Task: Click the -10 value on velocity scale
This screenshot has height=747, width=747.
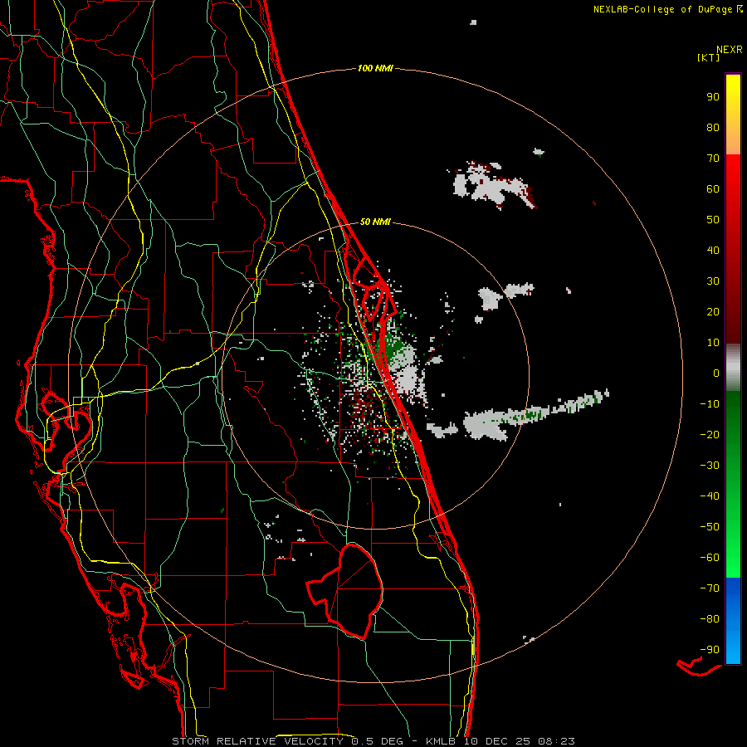Action: (710, 404)
